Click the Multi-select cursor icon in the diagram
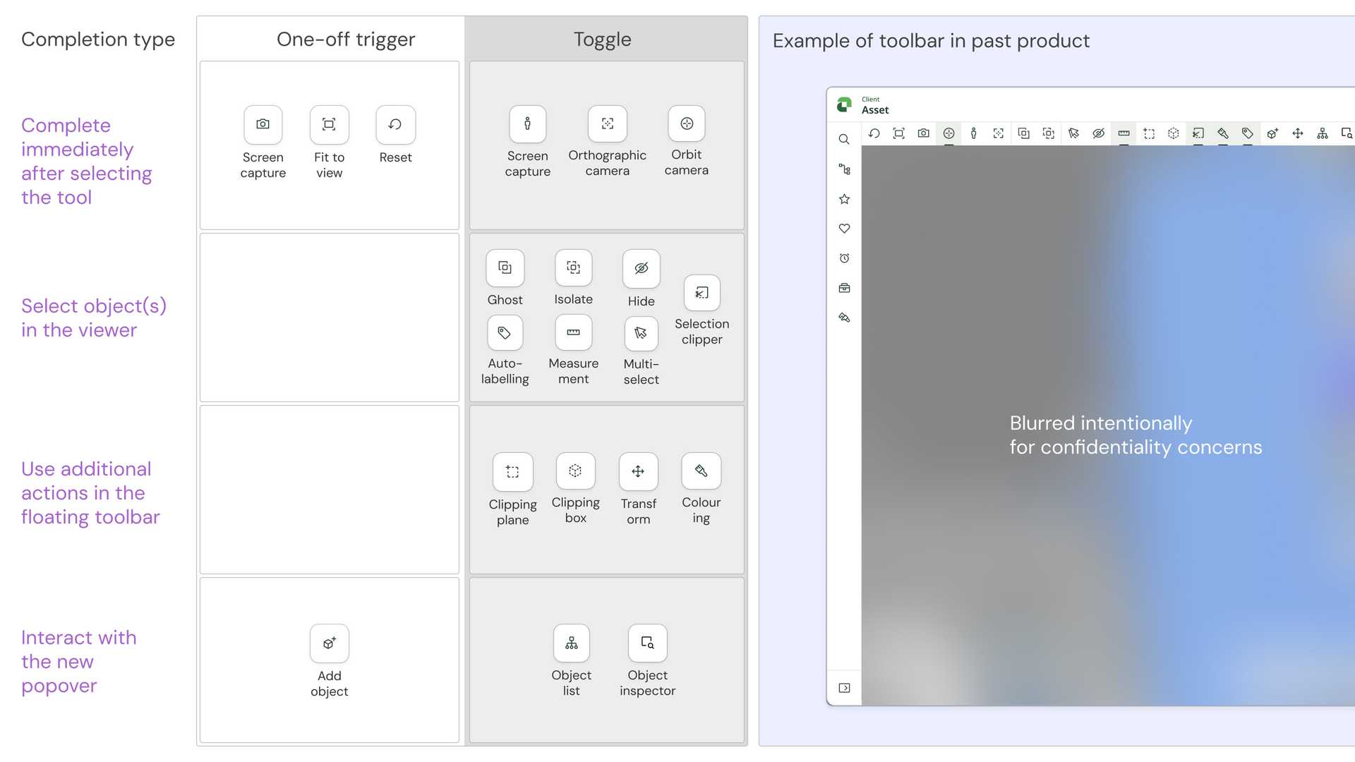This screenshot has width=1355, height=762. (x=641, y=333)
